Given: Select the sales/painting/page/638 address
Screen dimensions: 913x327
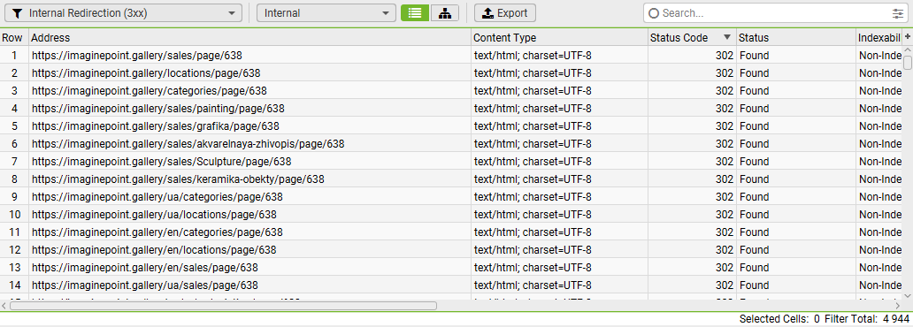Looking at the screenshot, I should click(x=157, y=109).
